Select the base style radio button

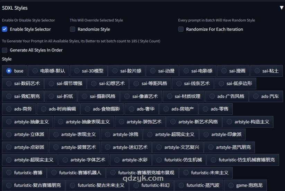9,71
